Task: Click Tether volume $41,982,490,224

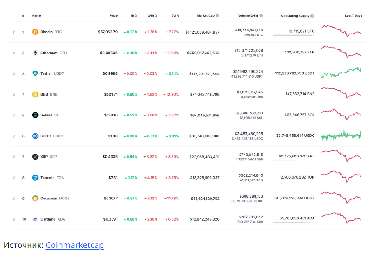Action: [248, 72]
